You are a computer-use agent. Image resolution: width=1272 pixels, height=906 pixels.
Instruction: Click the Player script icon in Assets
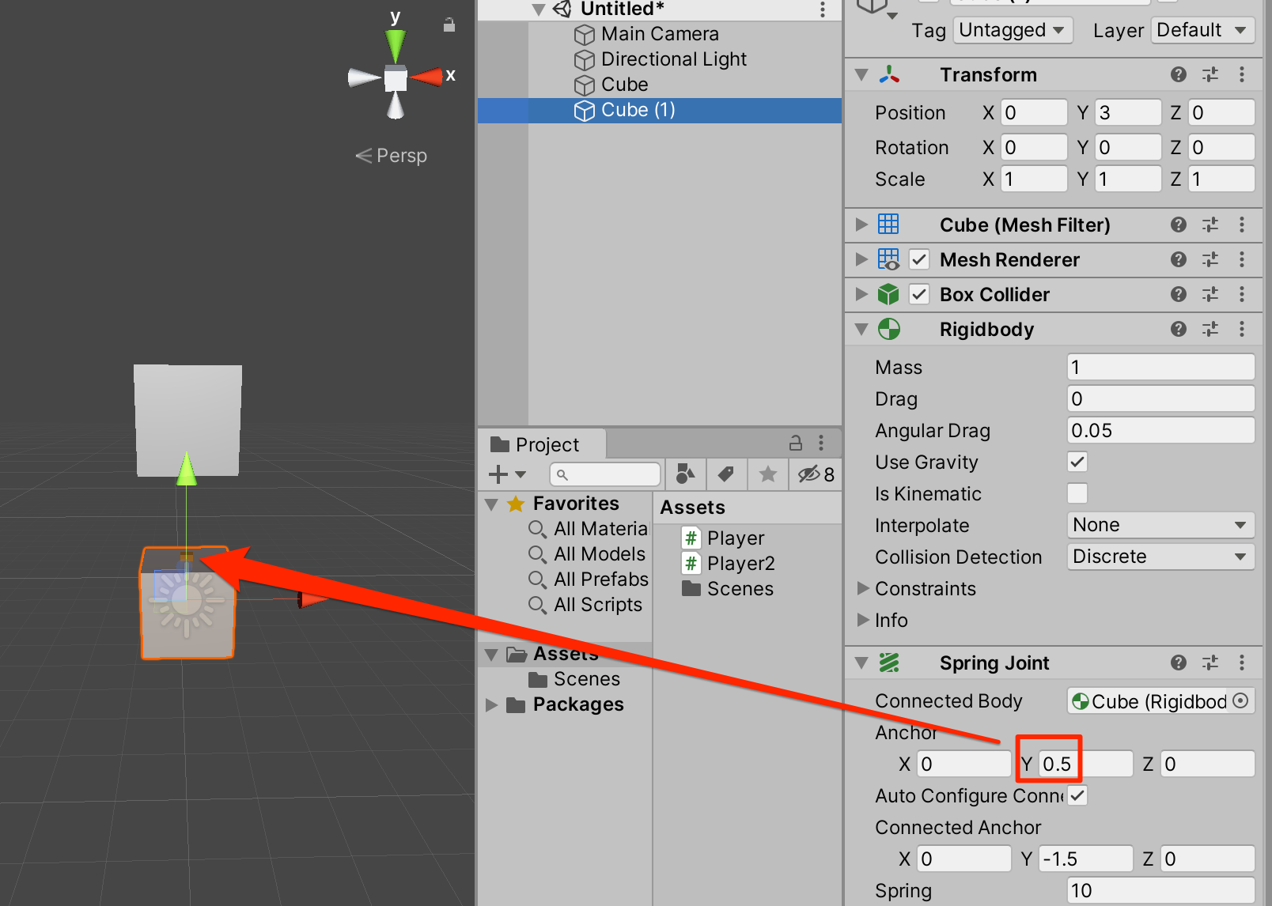[691, 538]
